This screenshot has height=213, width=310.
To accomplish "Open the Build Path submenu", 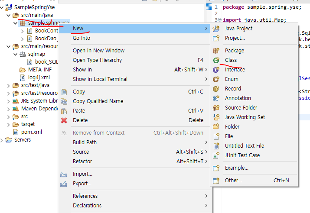I will [x=134, y=142].
